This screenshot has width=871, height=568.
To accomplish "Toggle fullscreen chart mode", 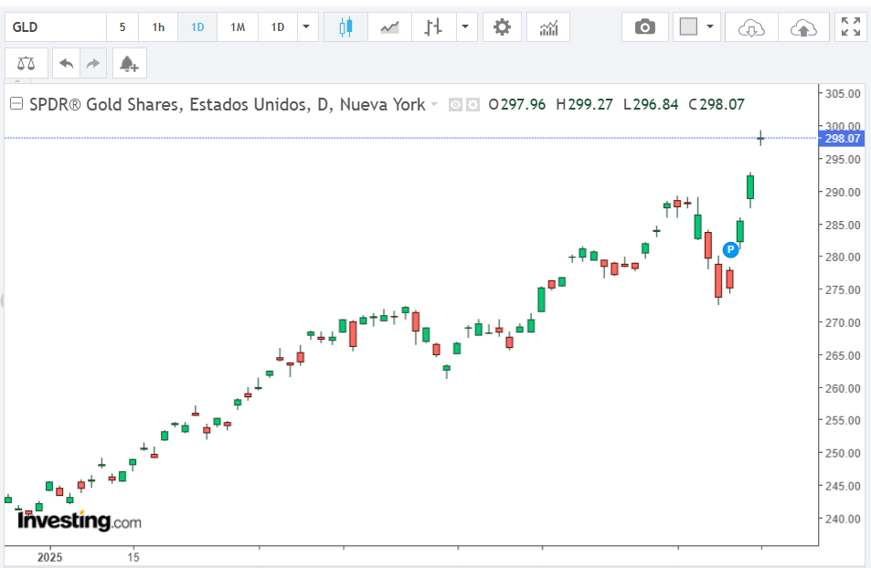I will (851, 27).
